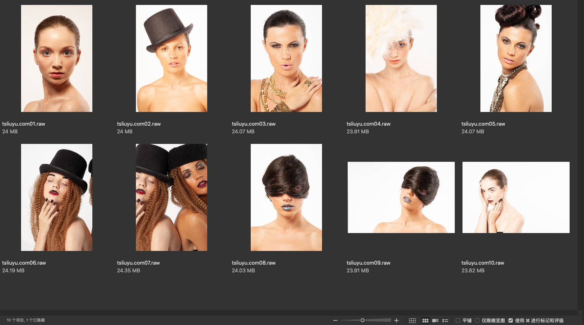The width and height of the screenshot is (584, 325).
Task: Switch to list view icon
Action: 445,320
